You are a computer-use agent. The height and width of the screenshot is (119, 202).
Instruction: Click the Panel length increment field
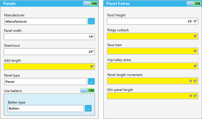pos(153,81)
